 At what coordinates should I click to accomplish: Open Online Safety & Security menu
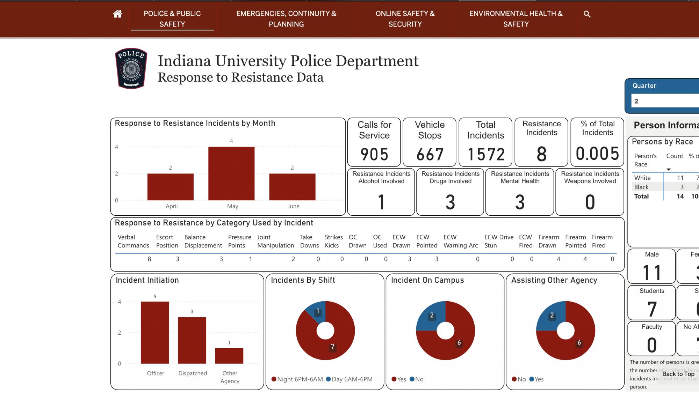point(405,19)
